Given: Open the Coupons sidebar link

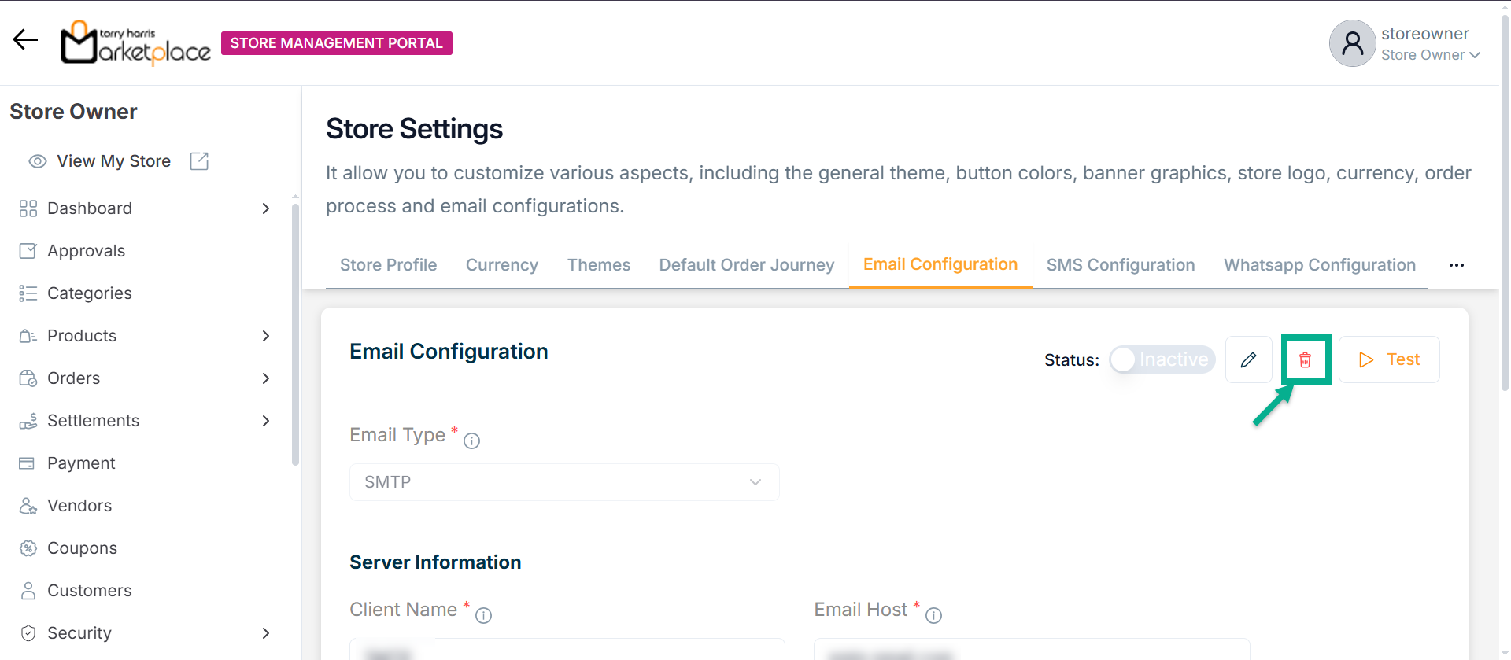Looking at the screenshot, I should click(82, 548).
